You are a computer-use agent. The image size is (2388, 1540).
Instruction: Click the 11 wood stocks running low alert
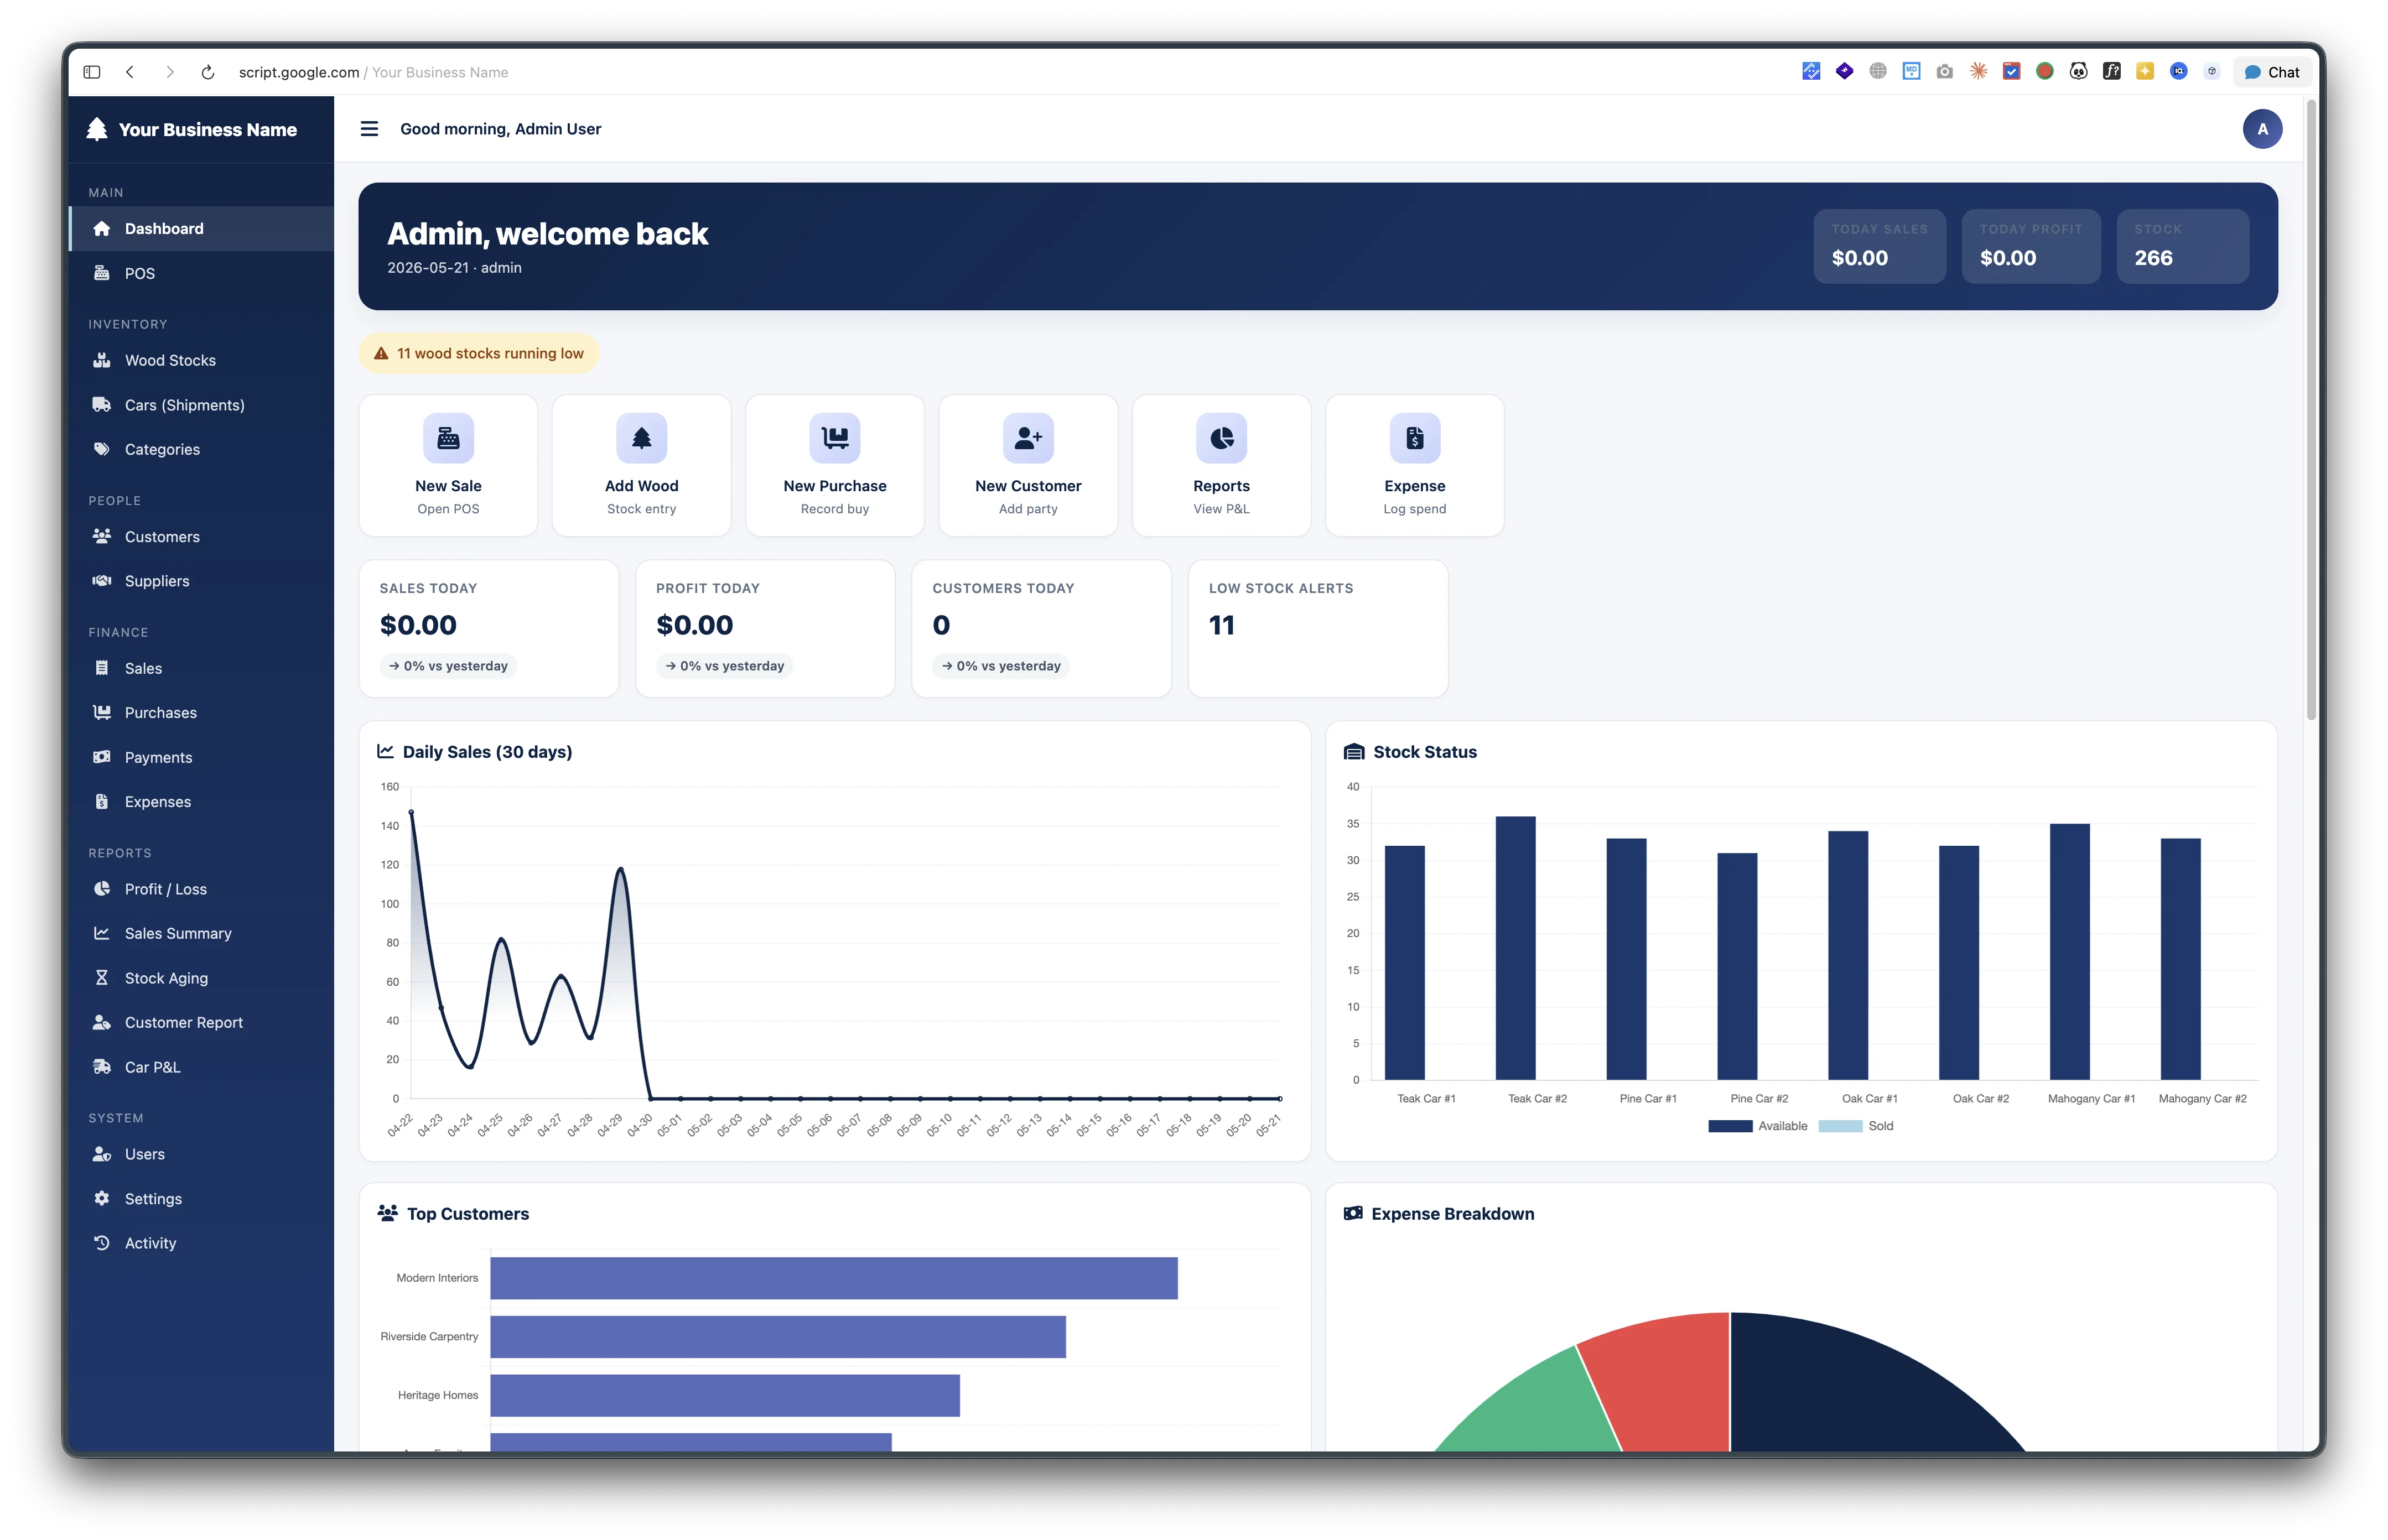click(479, 353)
